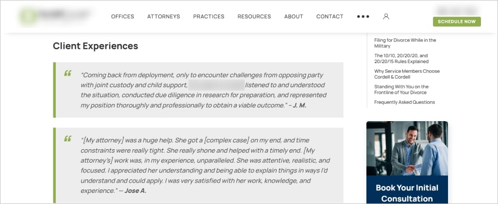
Task: Open the 10/10, 20/20/20 Rules Explained link
Action: pyautogui.click(x=401, y=59)
